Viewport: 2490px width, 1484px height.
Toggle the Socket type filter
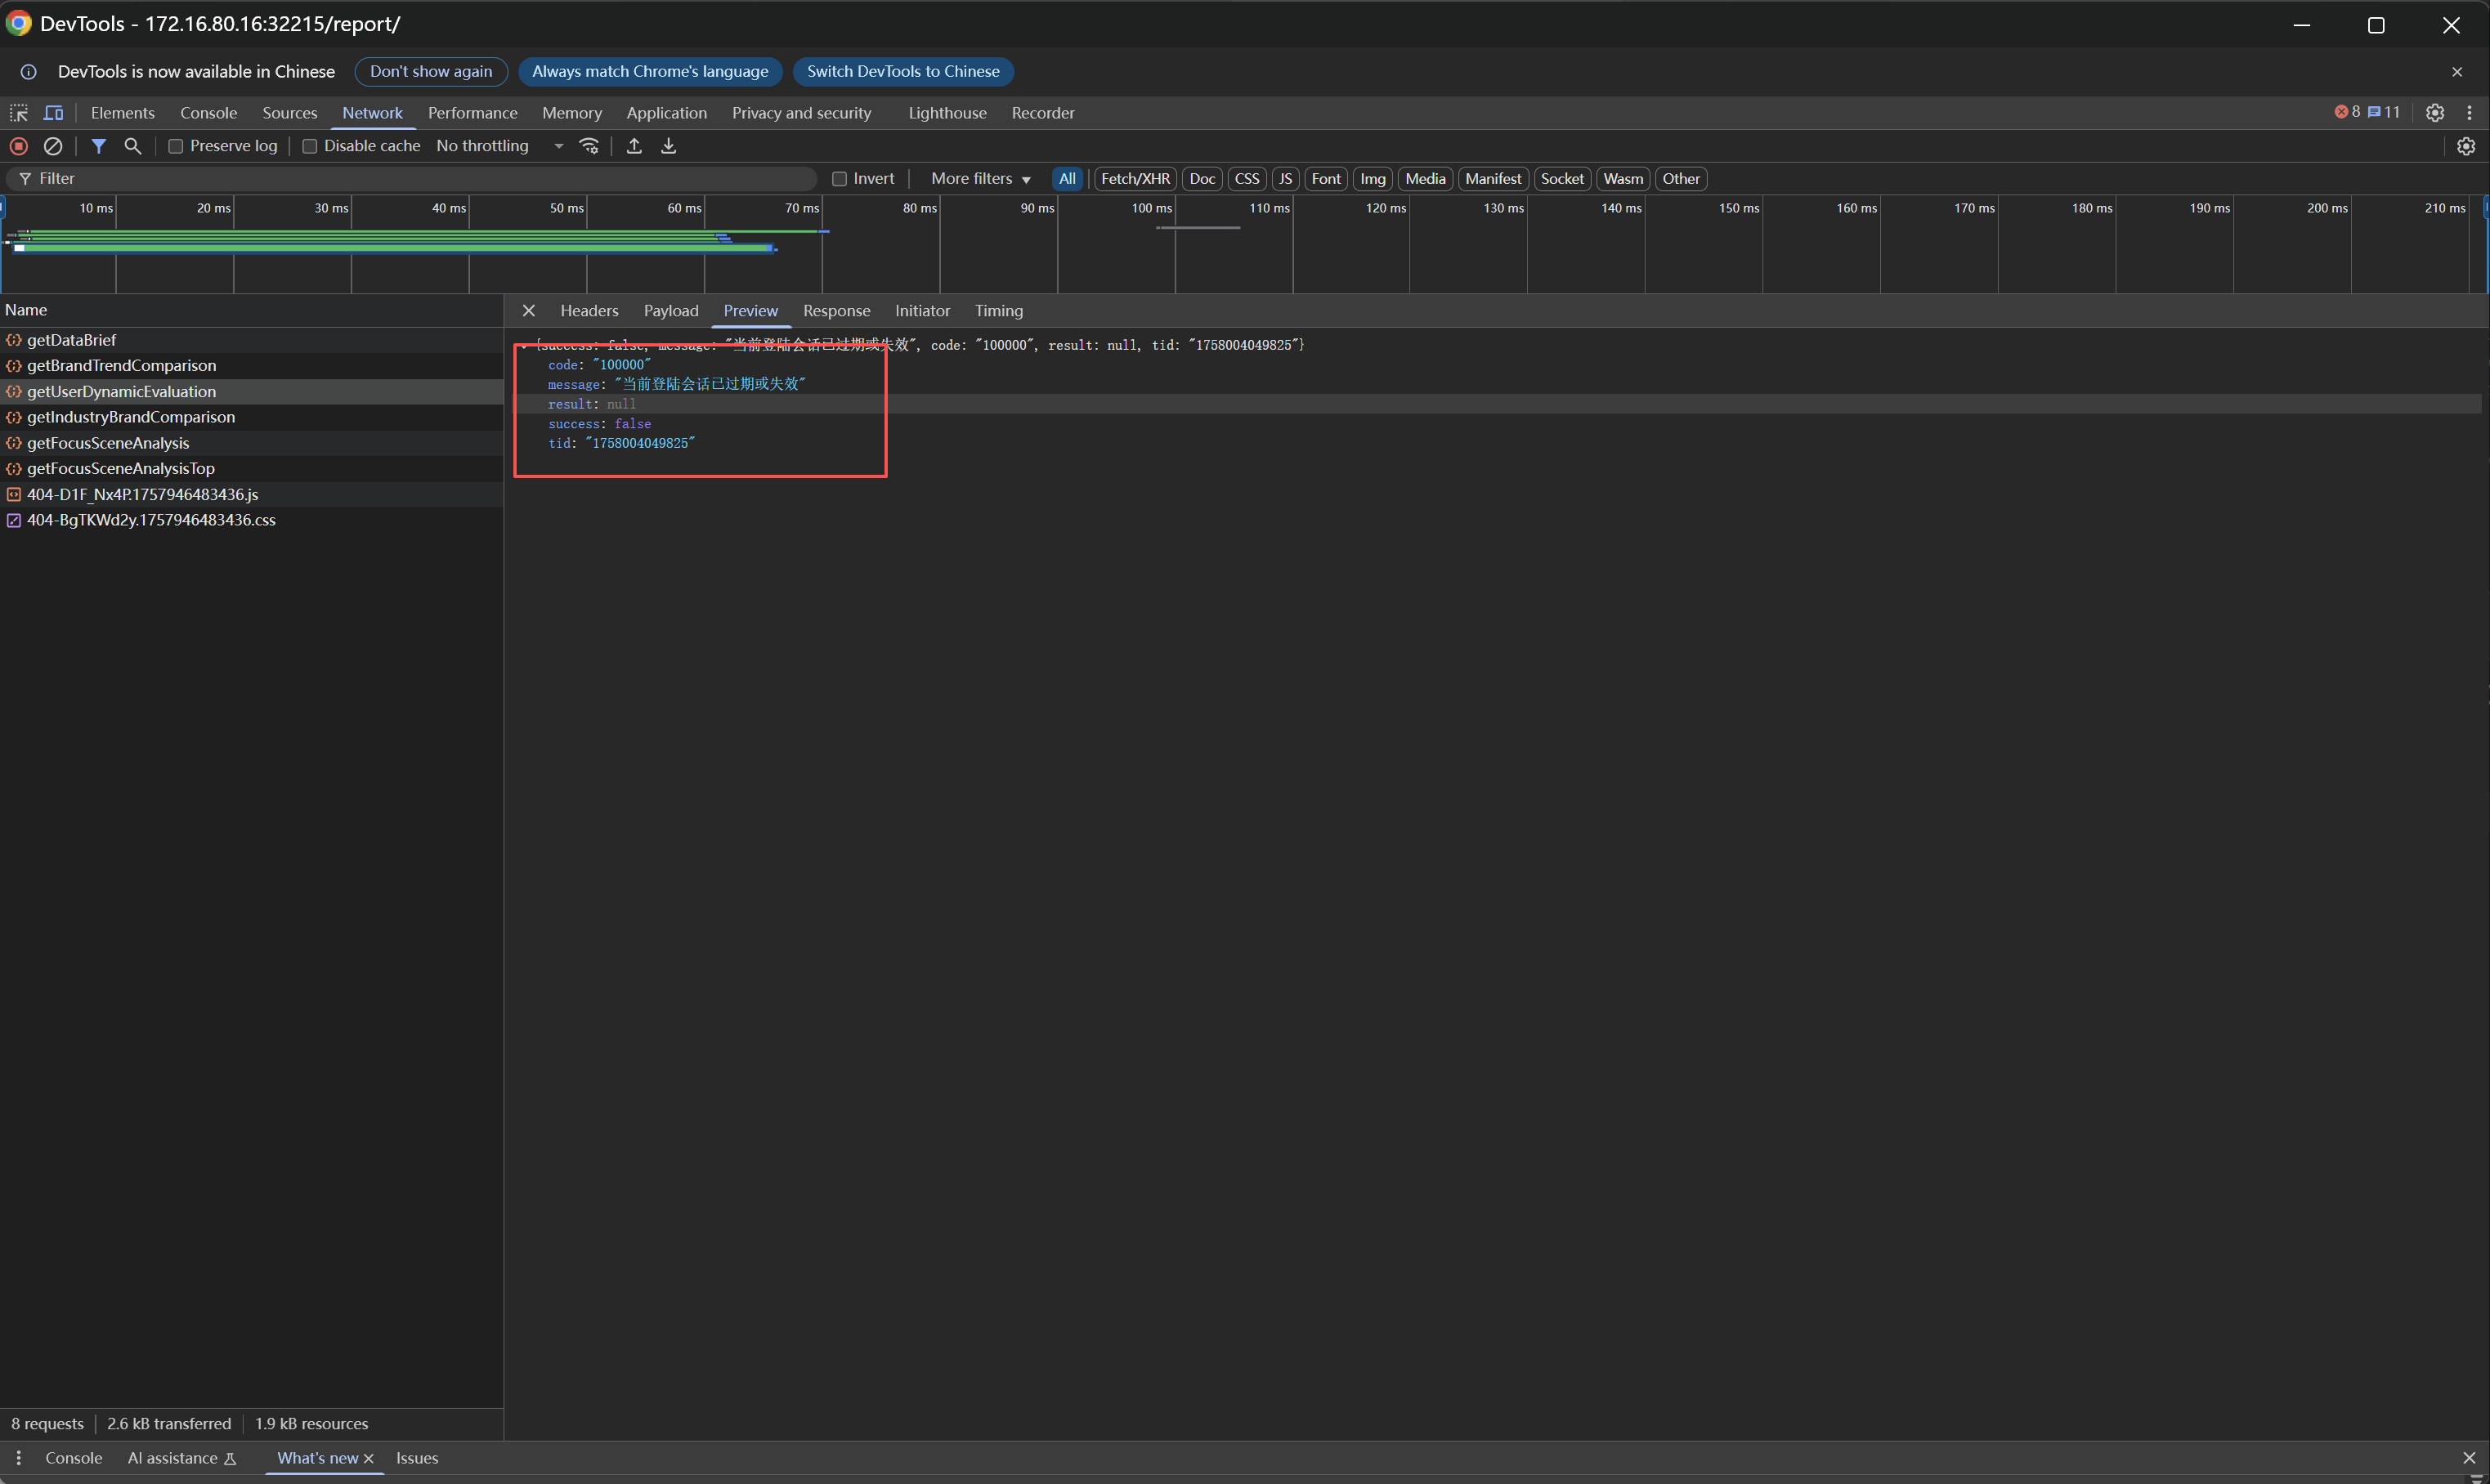1561,179
